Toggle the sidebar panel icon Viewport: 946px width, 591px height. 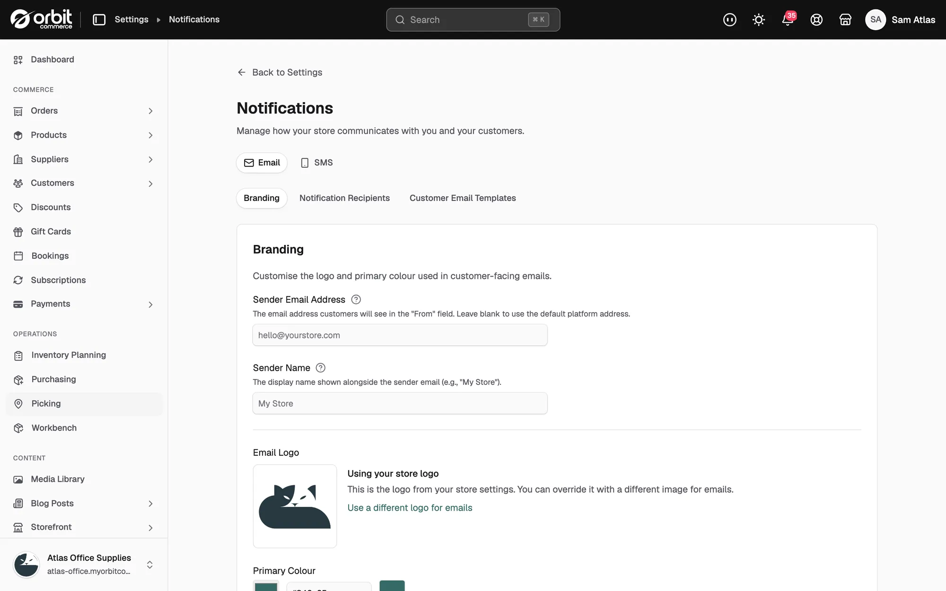pos(99,19)
